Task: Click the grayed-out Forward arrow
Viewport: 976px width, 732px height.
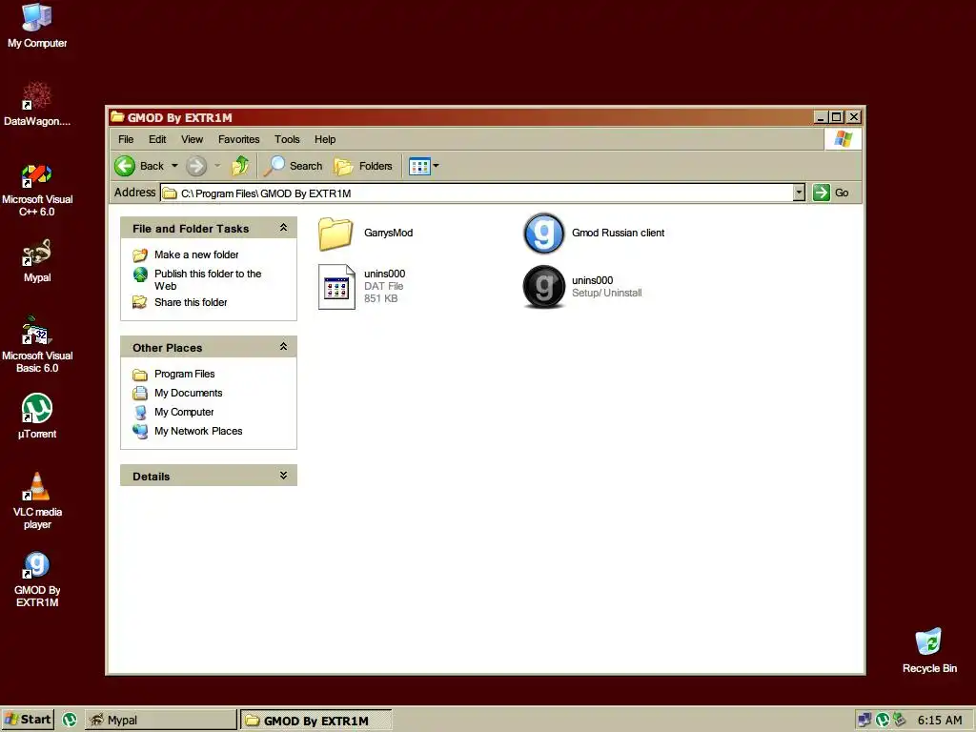Action: pos(196,166)
